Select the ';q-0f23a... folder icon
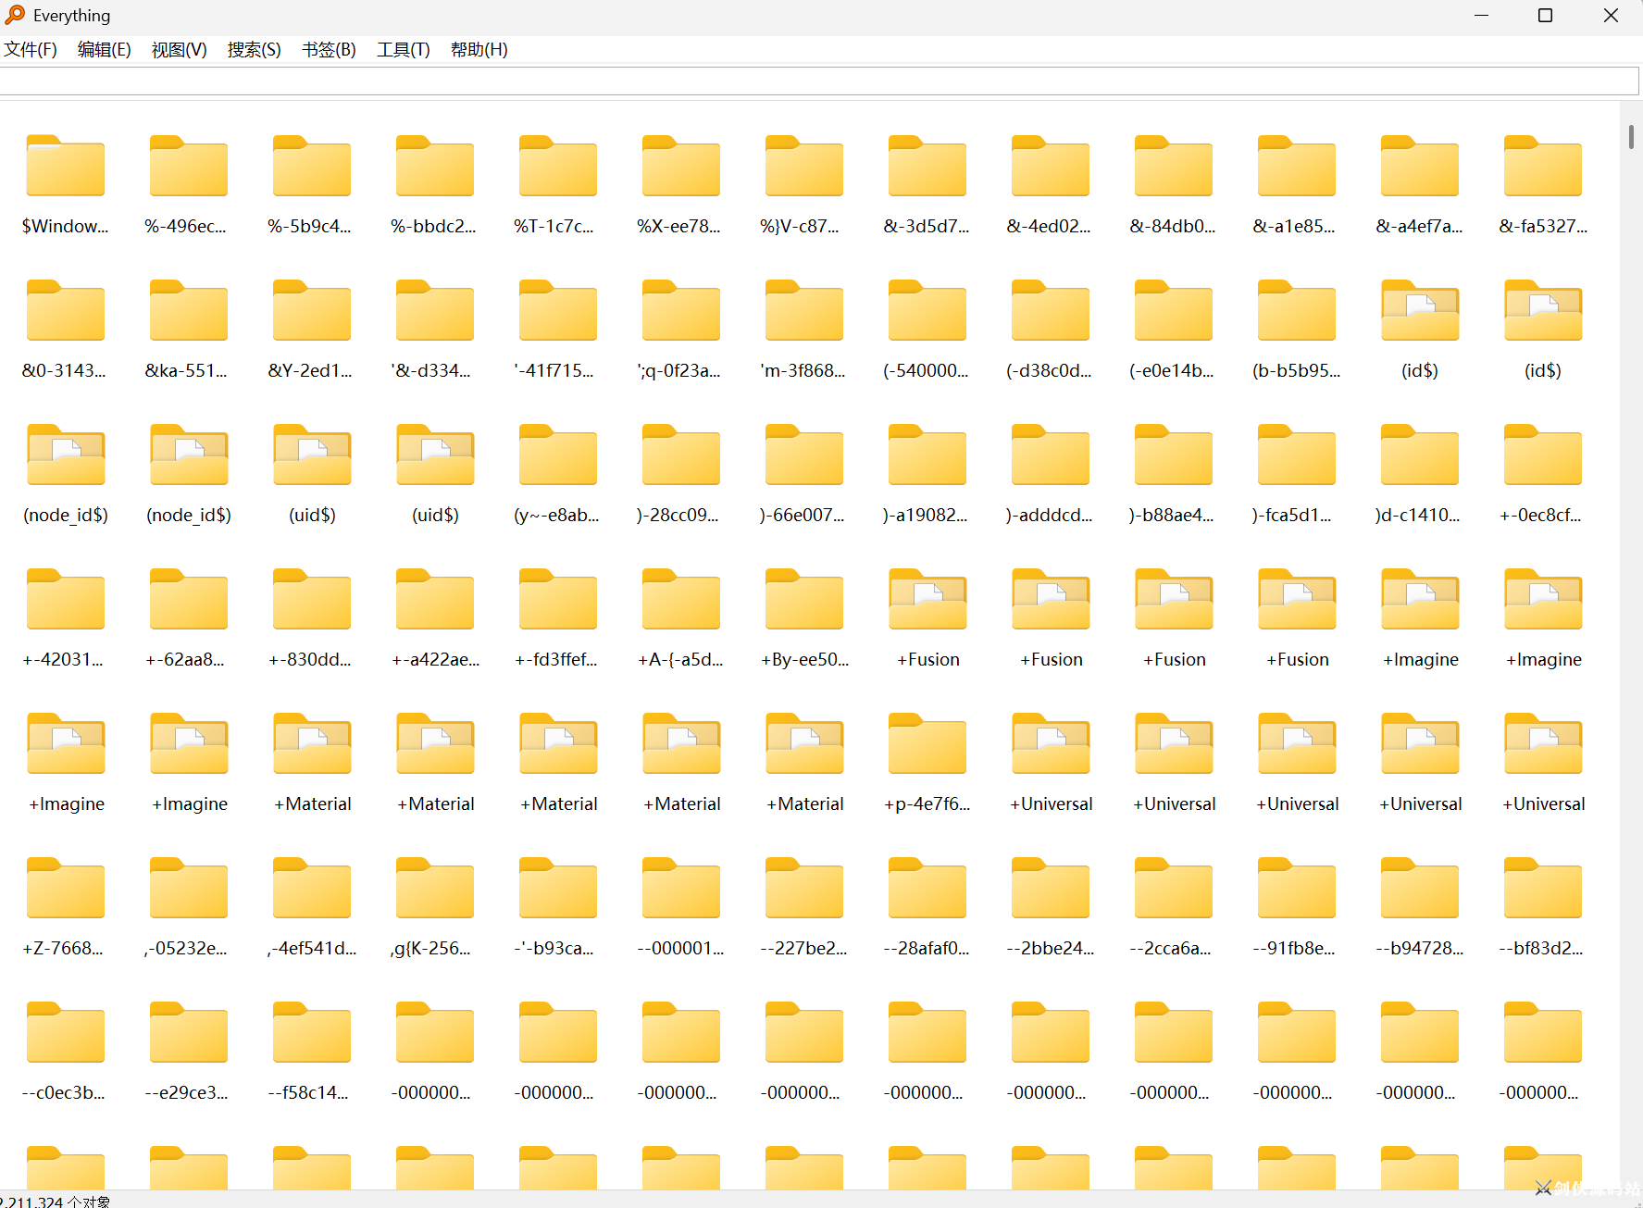1643x1208 pixels. pyautogui.click(x=681, y=311)
